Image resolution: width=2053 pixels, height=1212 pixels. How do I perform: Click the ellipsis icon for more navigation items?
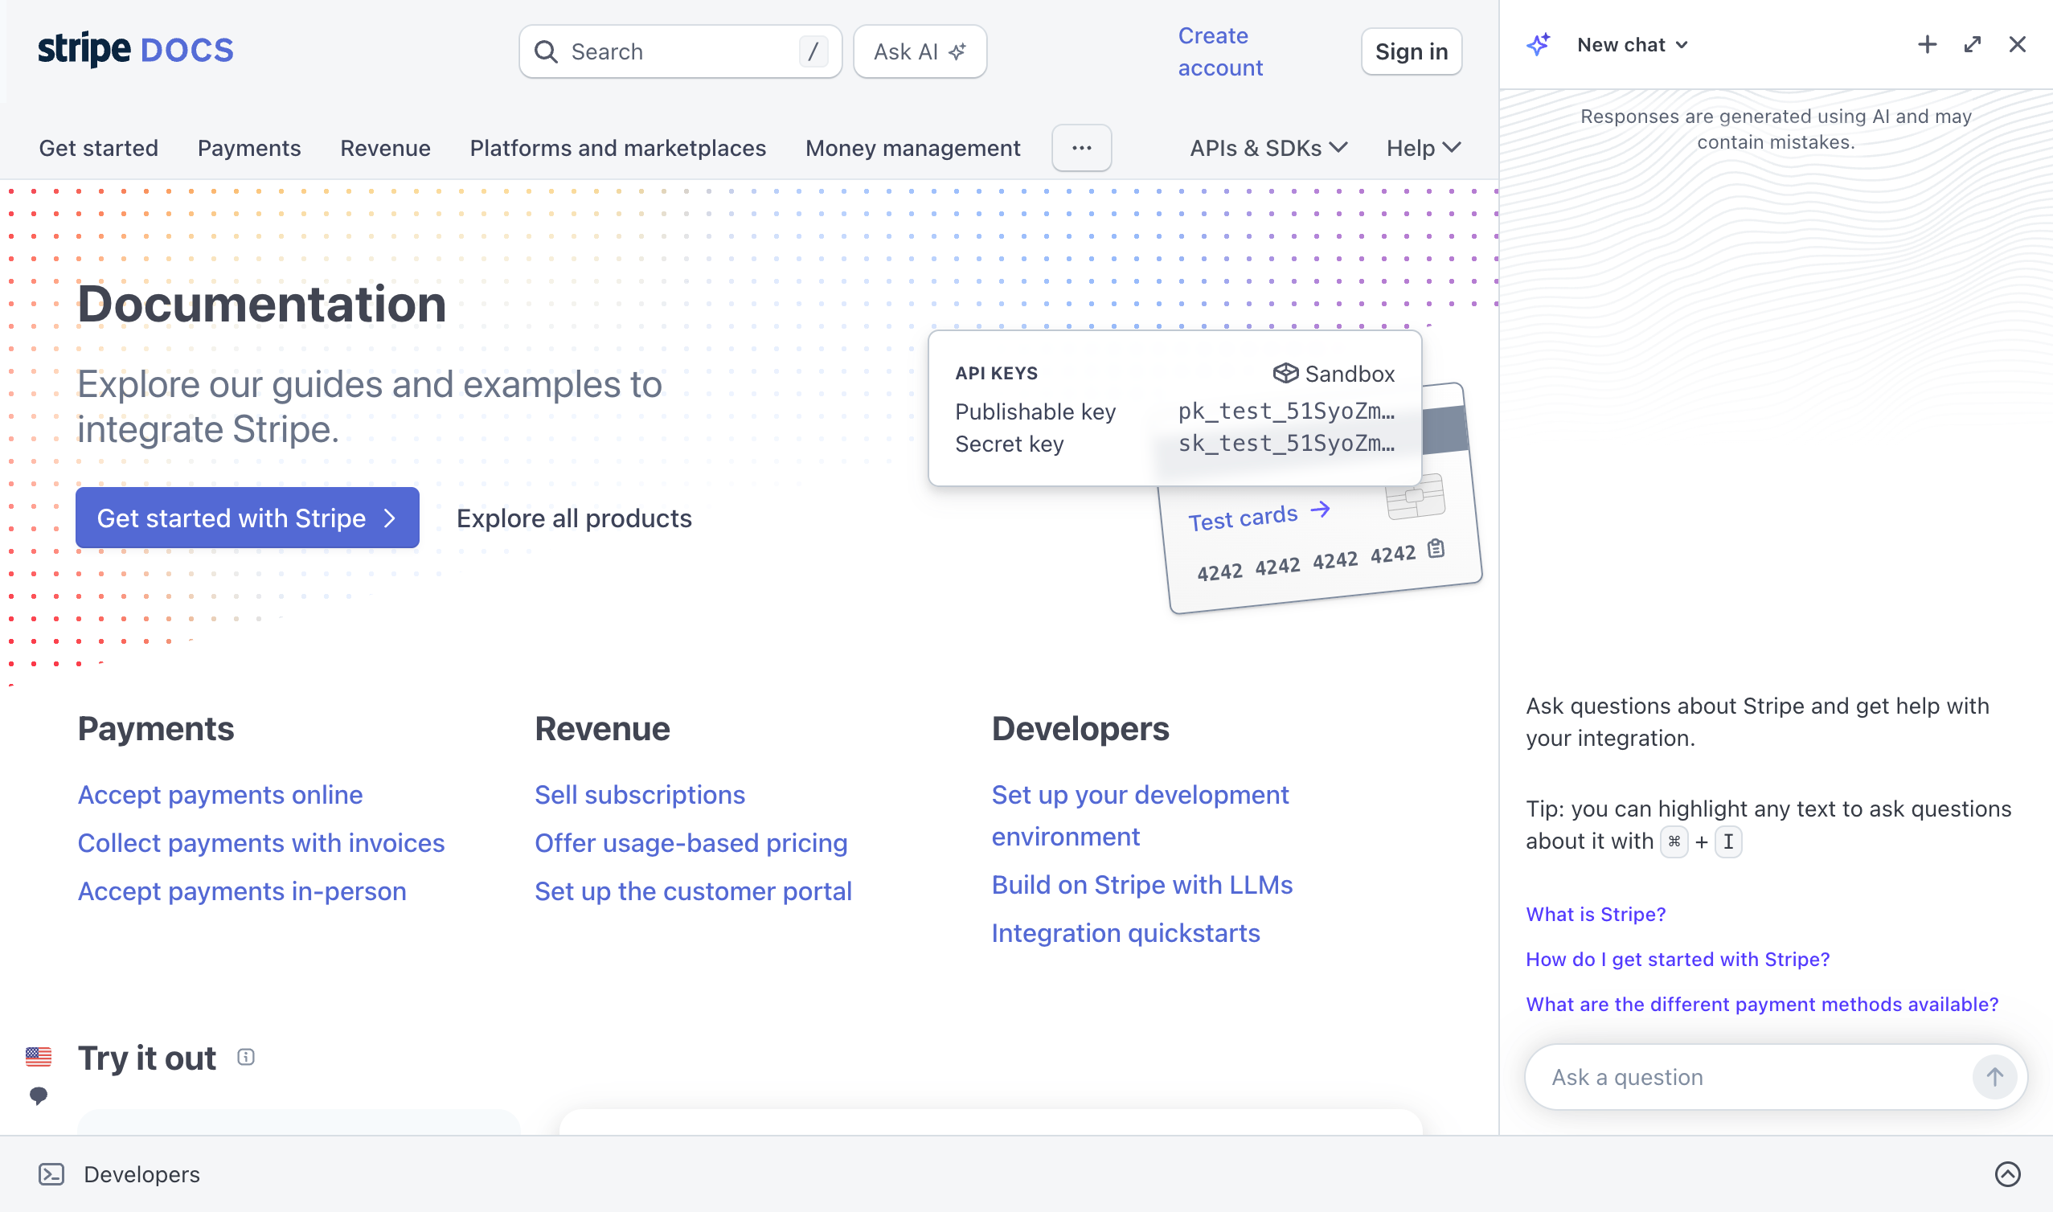click(1081, 148)
